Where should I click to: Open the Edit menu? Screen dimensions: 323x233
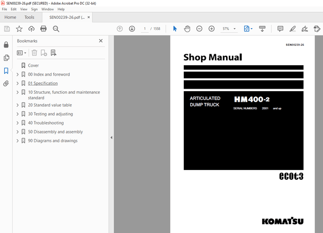point(14,9)
